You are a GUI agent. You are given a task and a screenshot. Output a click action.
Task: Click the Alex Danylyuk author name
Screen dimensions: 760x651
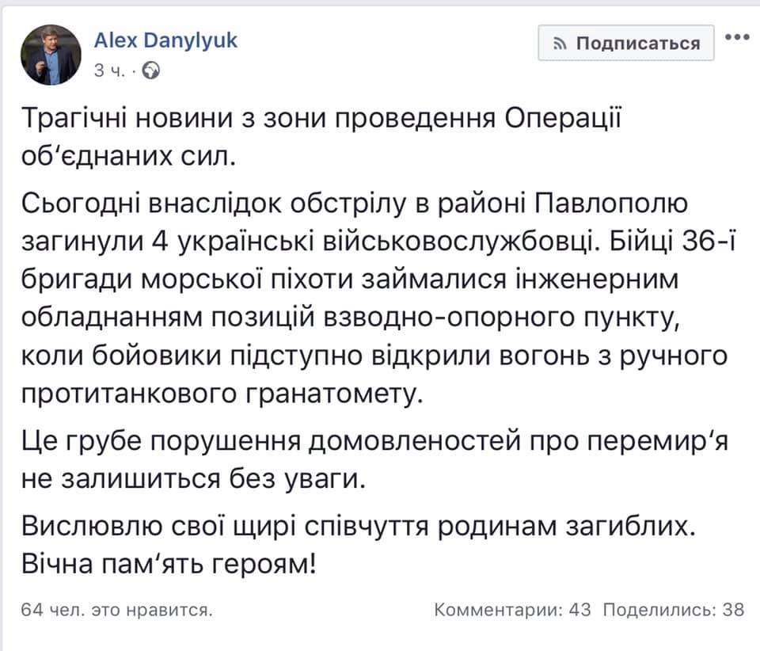165,40
